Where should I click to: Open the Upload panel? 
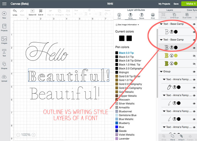pos(4,78)
